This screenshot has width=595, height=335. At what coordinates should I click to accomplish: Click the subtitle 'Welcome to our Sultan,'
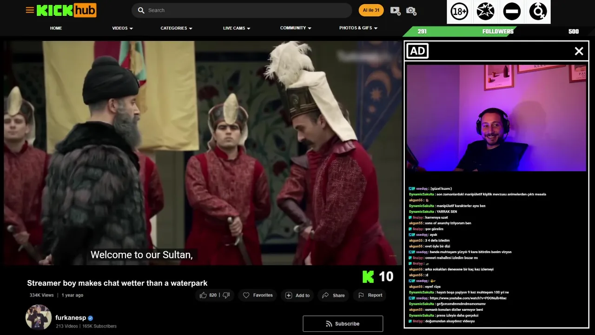click(x=141, y=255)
